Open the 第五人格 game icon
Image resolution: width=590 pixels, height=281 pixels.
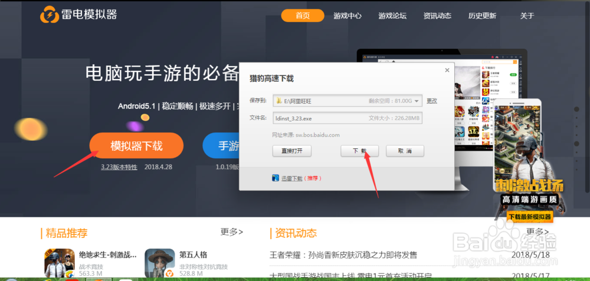point(160,263)
